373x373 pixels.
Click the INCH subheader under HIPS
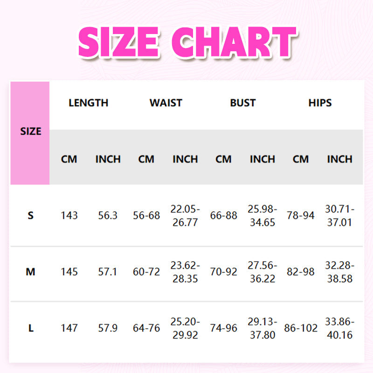pyautogui.click(x=339, y=159)
